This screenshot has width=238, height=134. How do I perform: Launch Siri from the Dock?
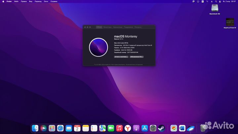click(x=44, y=128)
